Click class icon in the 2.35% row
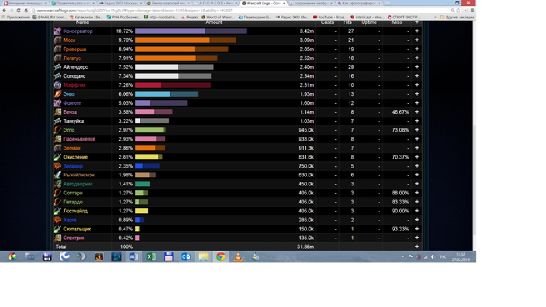Screen dimensions: 546x307 coord(57,166)
